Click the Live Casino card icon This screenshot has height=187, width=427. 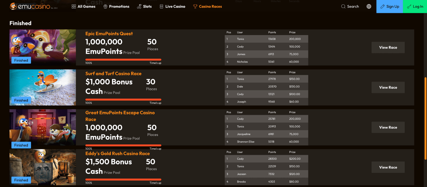coord(161,6)
